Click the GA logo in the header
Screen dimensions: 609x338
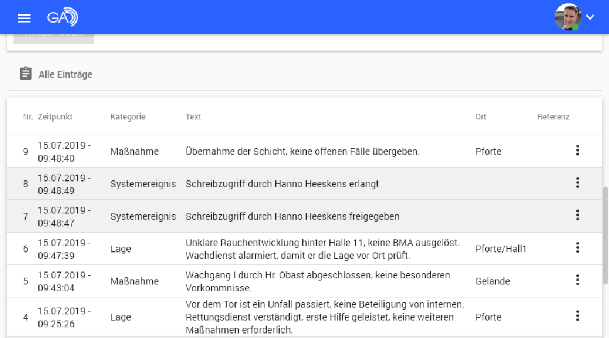point(62,17)
